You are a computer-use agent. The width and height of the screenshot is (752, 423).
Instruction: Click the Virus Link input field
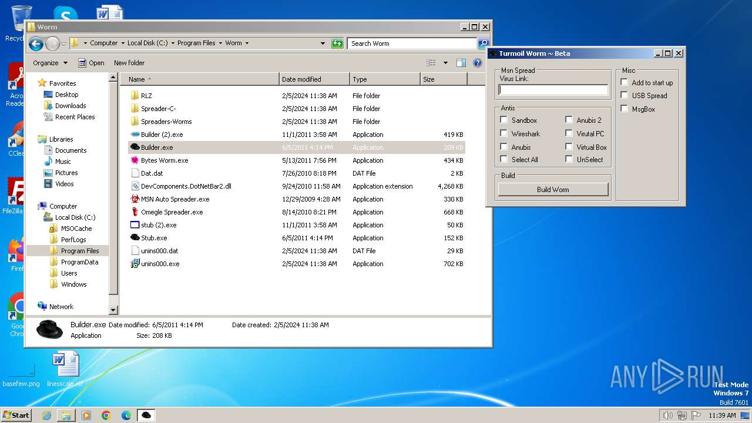tap(553, 90)
